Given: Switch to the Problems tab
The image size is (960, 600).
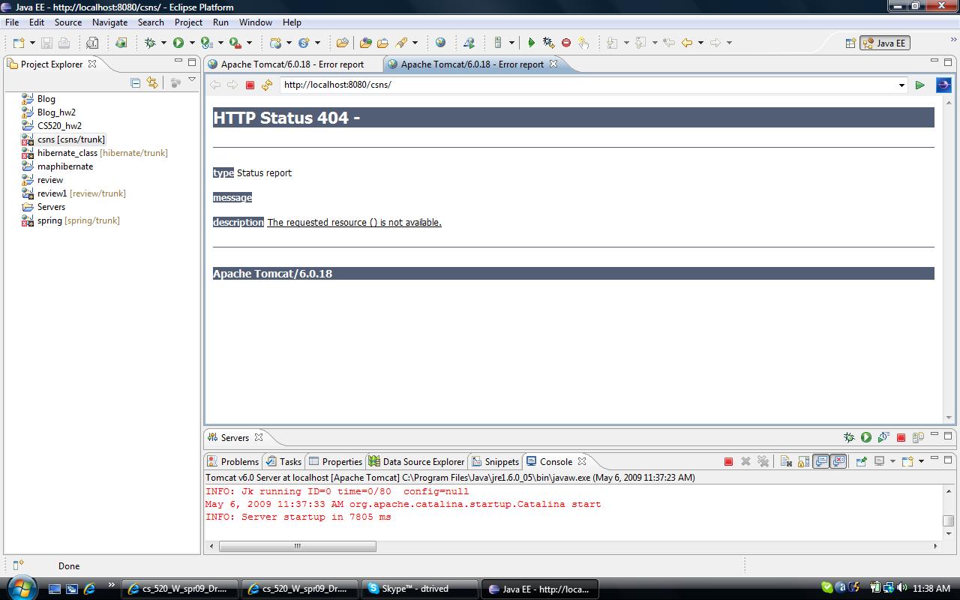Looking at the screenshot, I should tap(233, 461).
